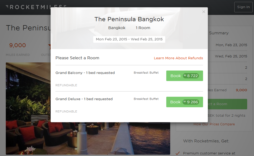Book the Grand Deluxe room
The height and width of the screenshot is (156, 254).
point(184,102)
